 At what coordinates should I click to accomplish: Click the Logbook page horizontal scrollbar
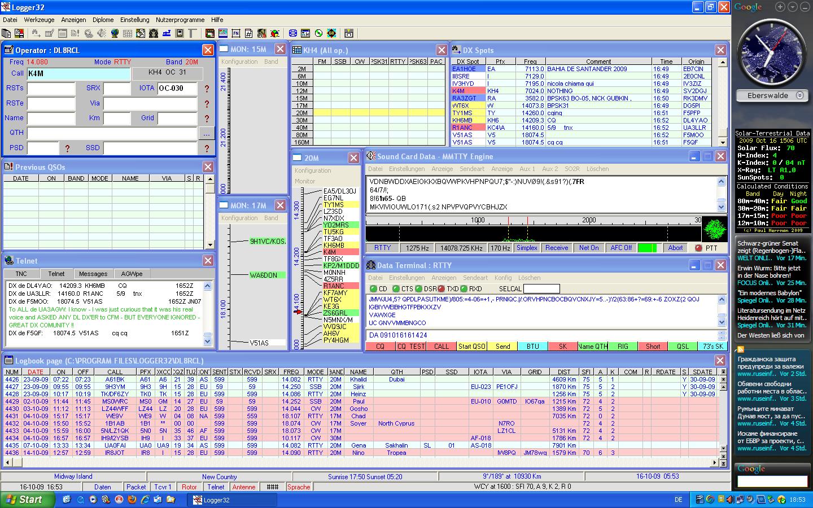pyautogui.click(x=361, y=463)
